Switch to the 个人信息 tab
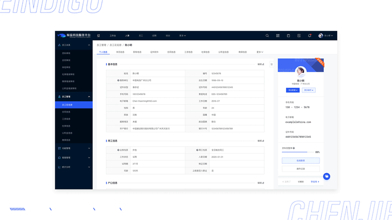Image resolution: width=392 pixels, height=220 pixels. [103, 52]
